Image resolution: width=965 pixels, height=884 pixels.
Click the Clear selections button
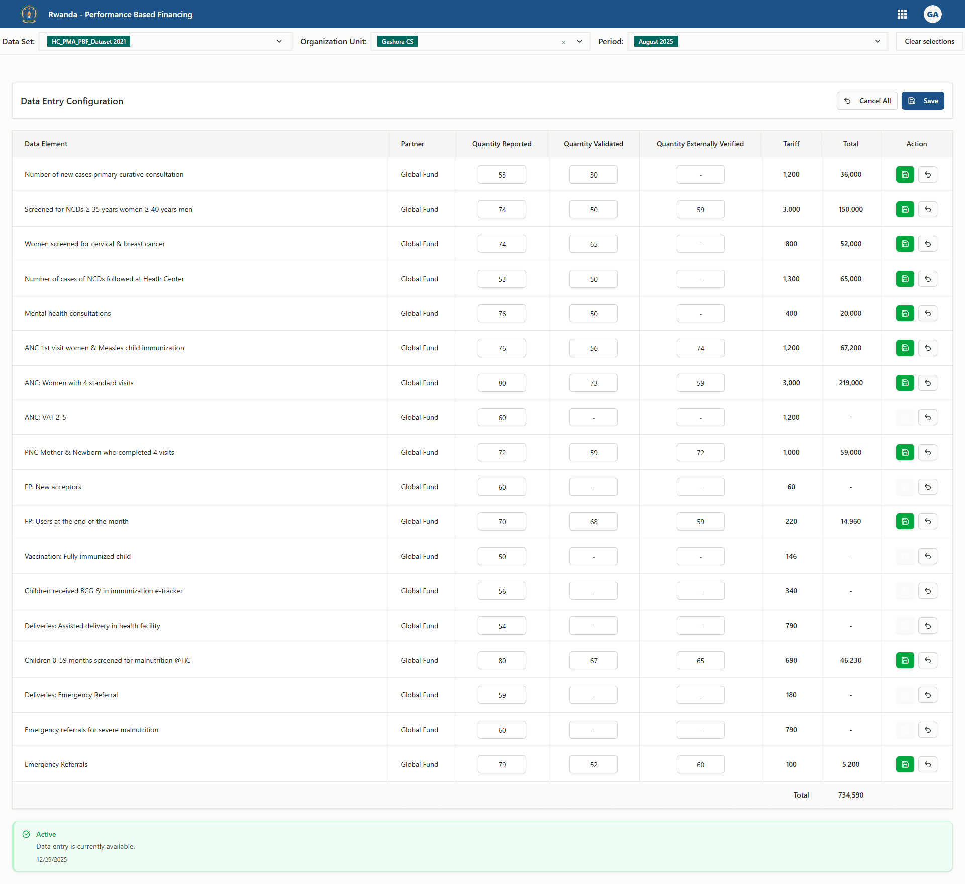pos(929,41)
